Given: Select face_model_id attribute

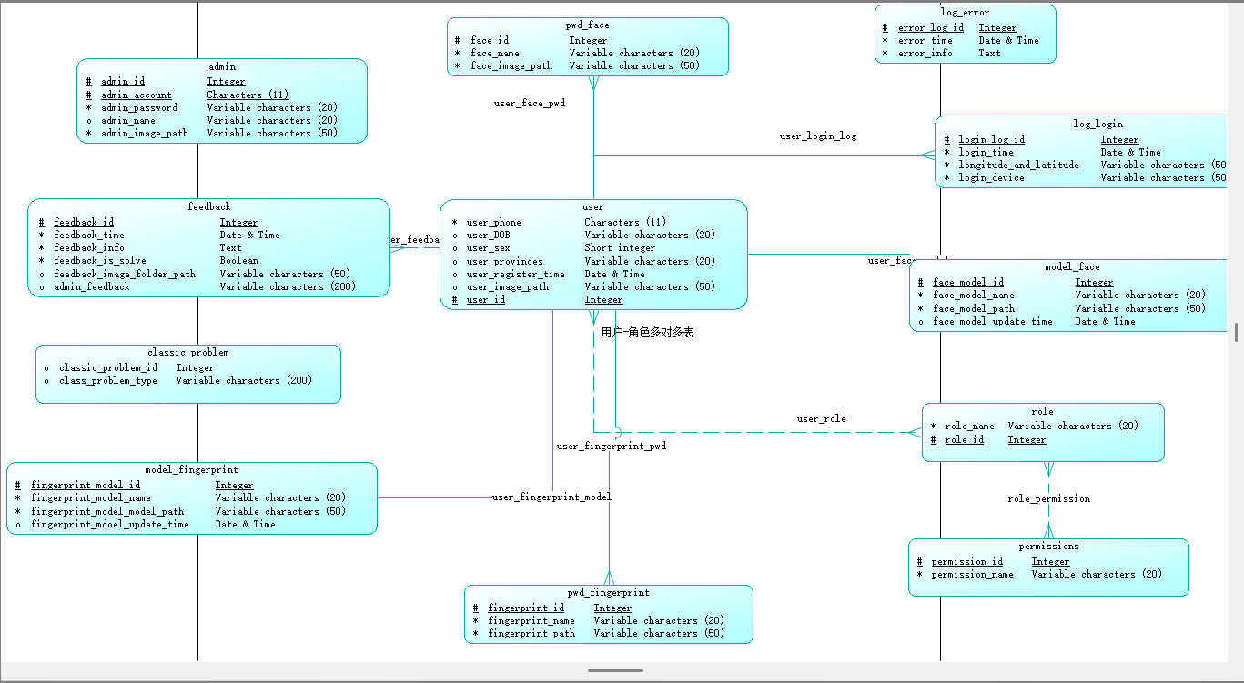Looking at the screenshot, I should [968, 282].
